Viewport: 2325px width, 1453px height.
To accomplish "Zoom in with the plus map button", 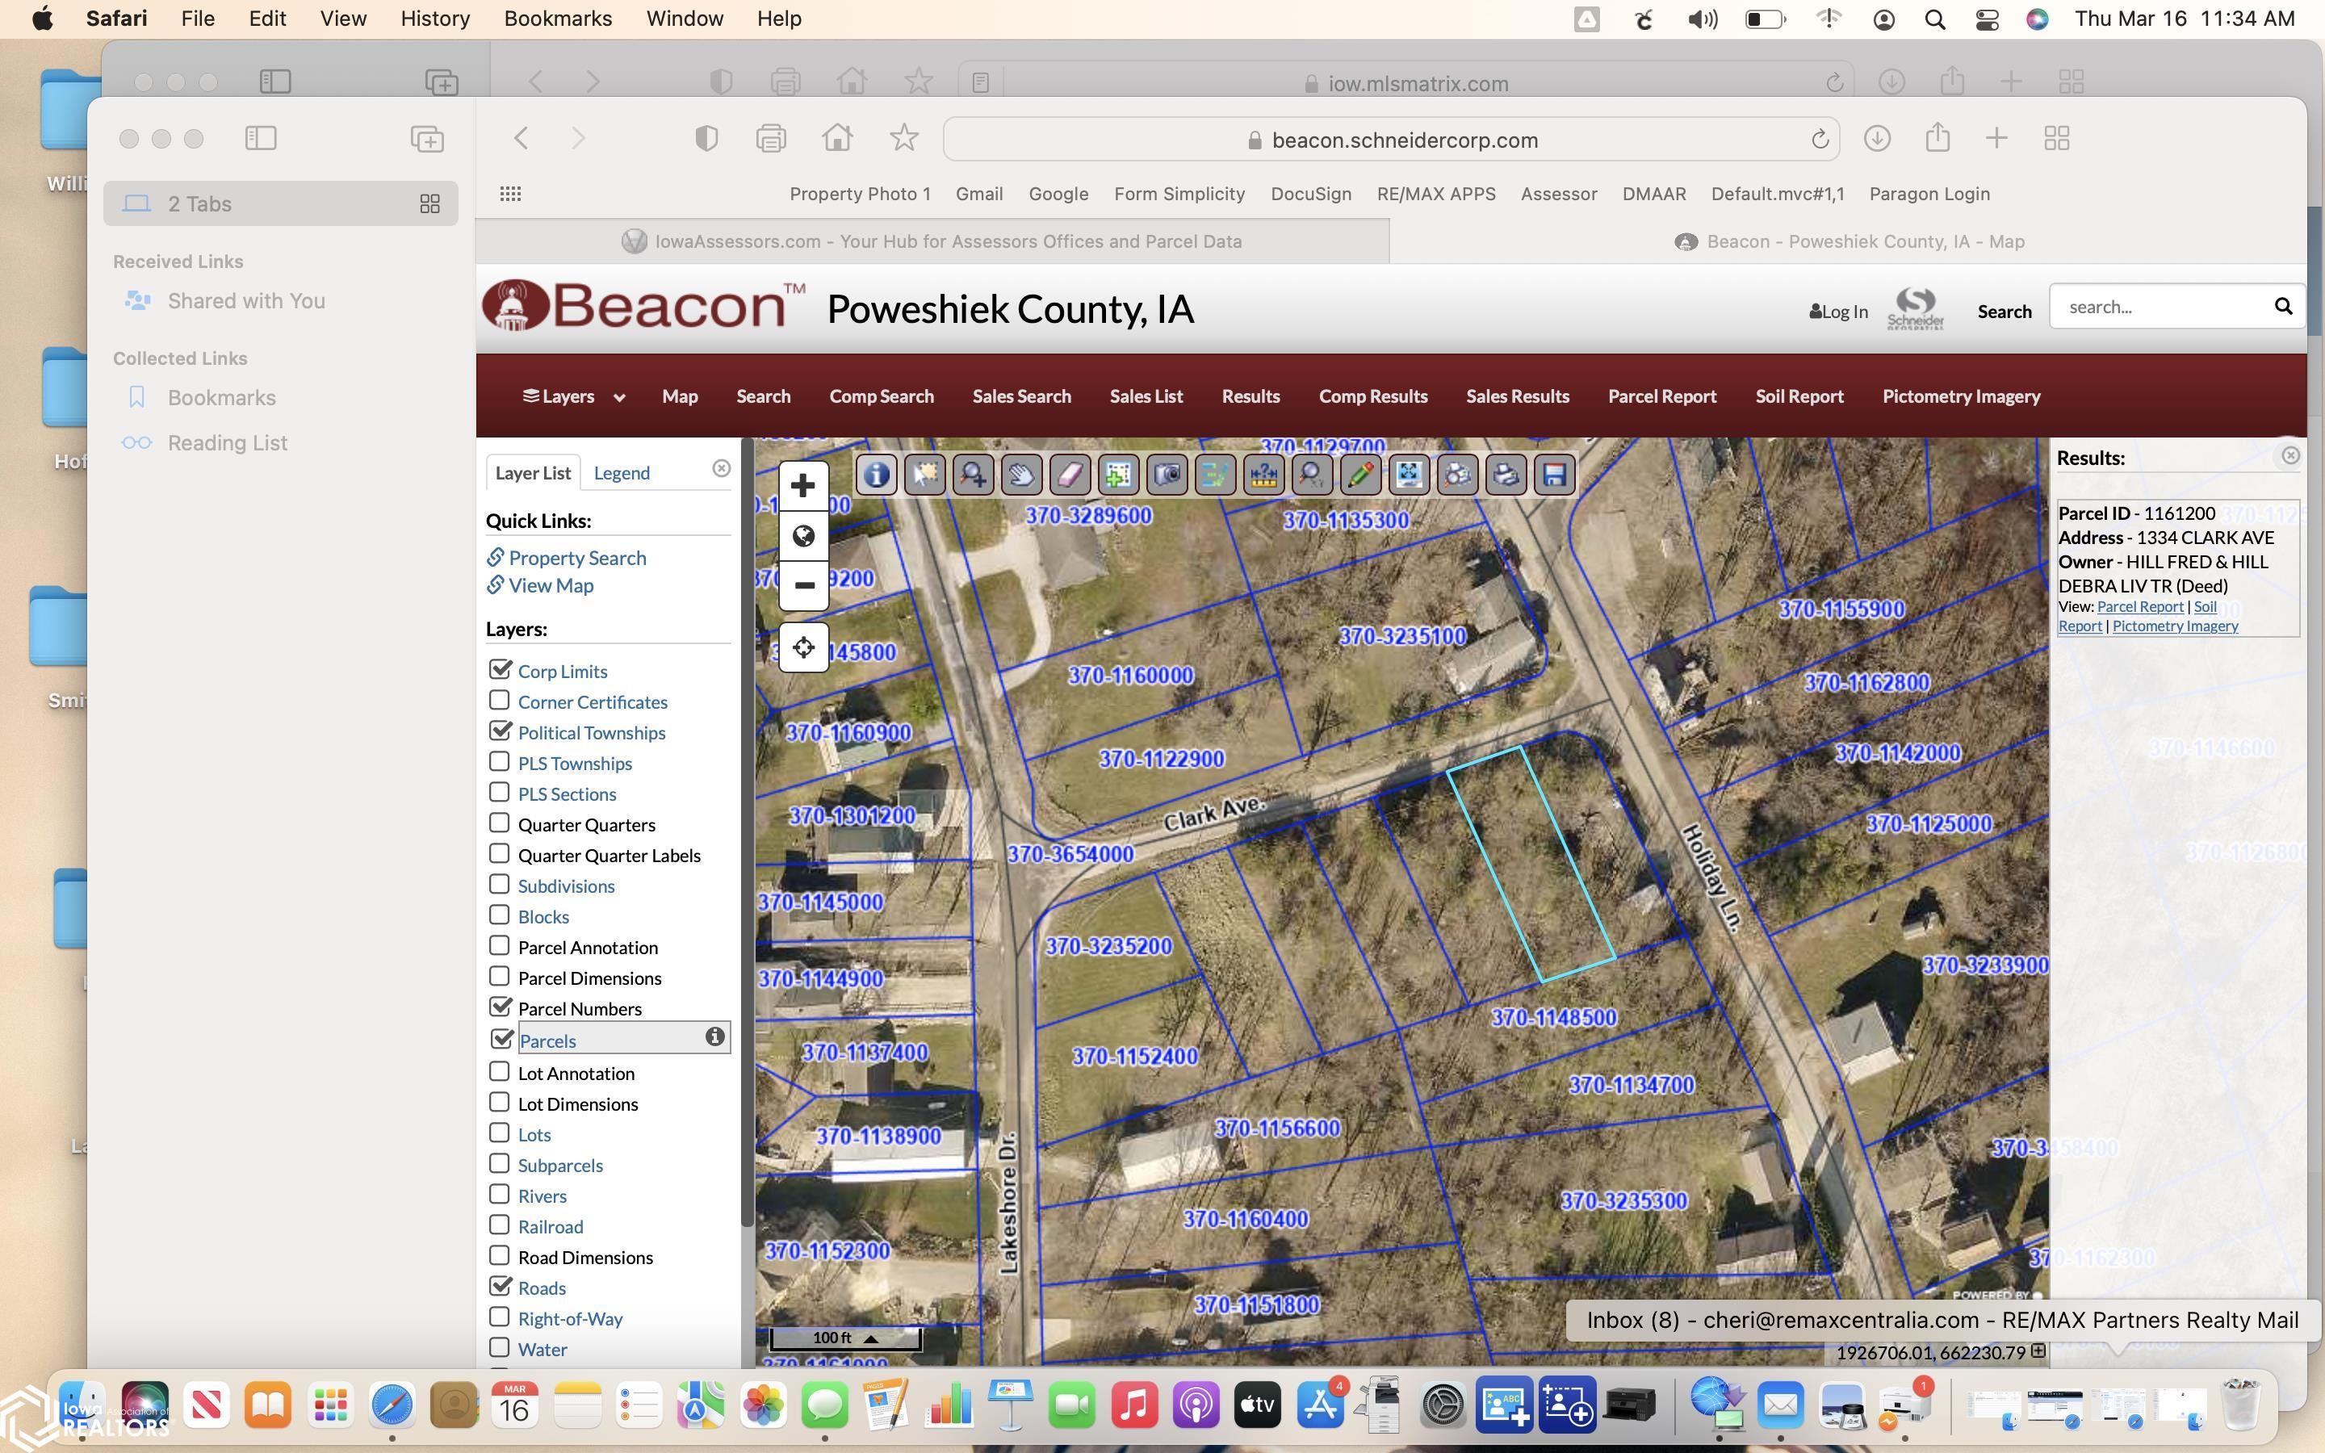I will 803,486.
